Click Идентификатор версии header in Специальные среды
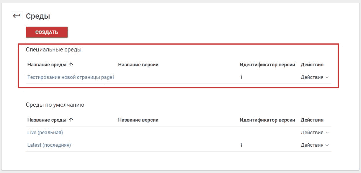Screen dimensions: 361x173 (x=267, y=65)
